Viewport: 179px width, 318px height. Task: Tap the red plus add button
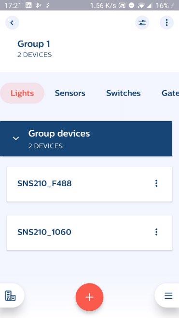point(89,297)
